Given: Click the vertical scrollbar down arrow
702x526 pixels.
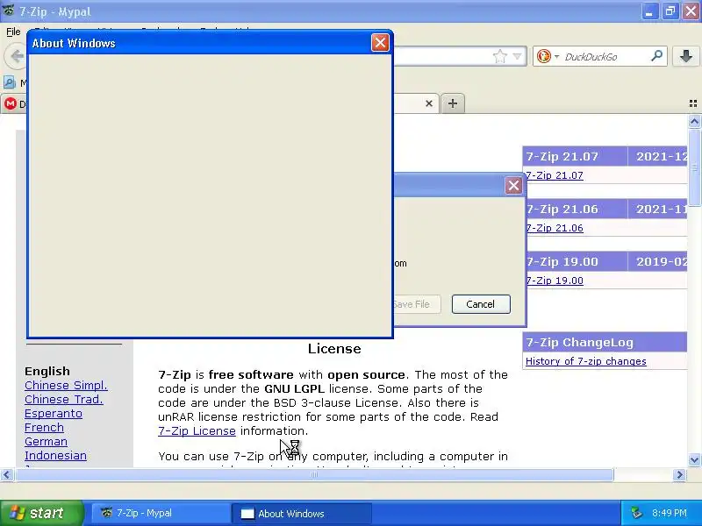Looking at the screenshot, I should pos(694,459).
